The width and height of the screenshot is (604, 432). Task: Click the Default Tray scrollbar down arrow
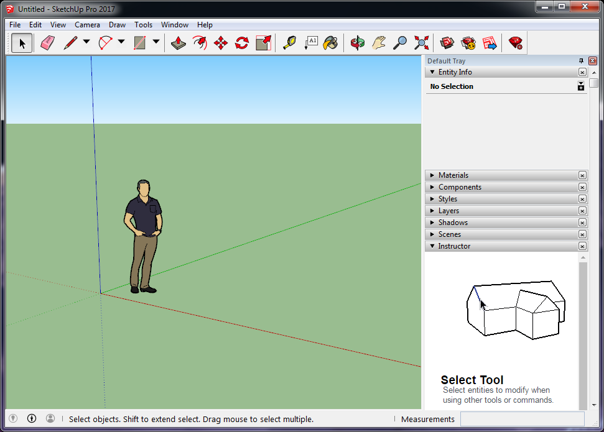(x=594, y=405)
